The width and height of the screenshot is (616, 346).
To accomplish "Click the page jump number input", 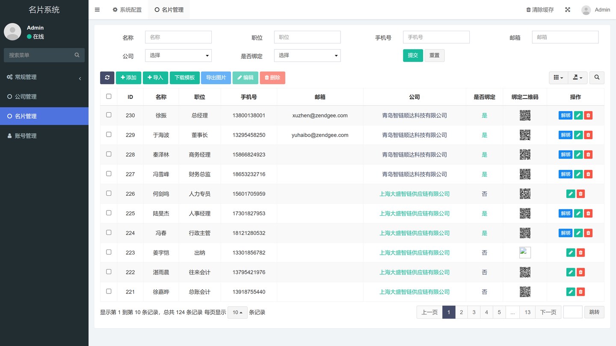I will coord(573,312).
